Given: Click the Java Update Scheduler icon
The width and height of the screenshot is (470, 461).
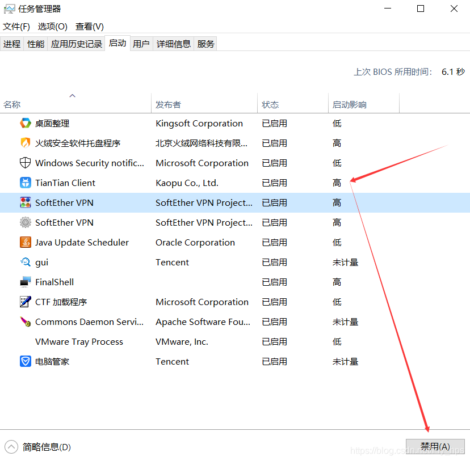Looking at the screenshot, I should coord(25,242).
